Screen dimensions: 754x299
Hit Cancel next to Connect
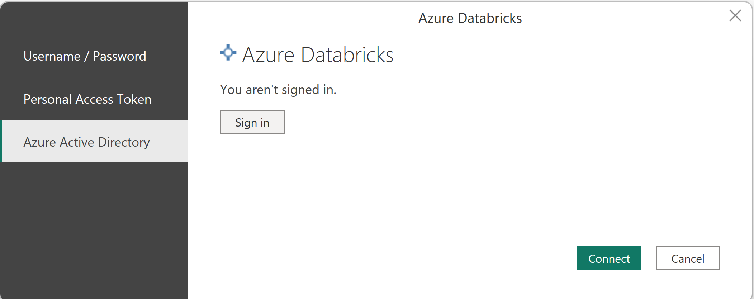point(688,258)
